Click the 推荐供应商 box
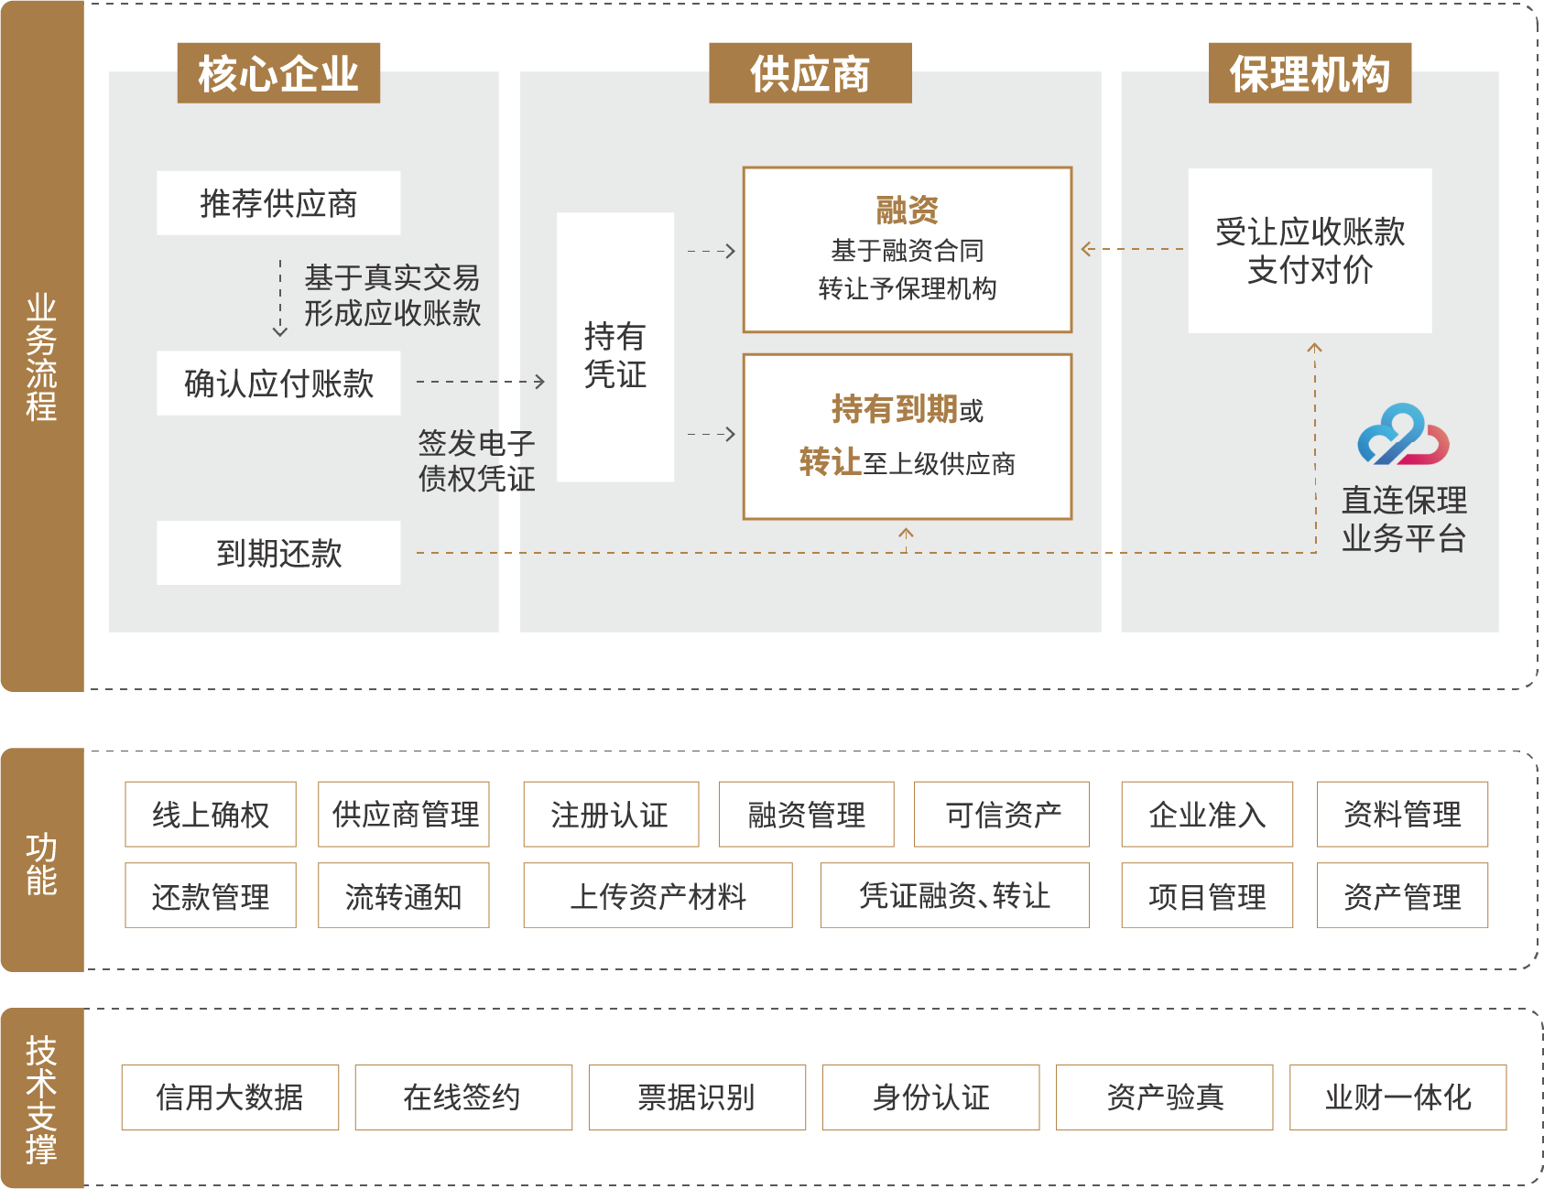1544x1189 pixels. [x=278, y=203]
